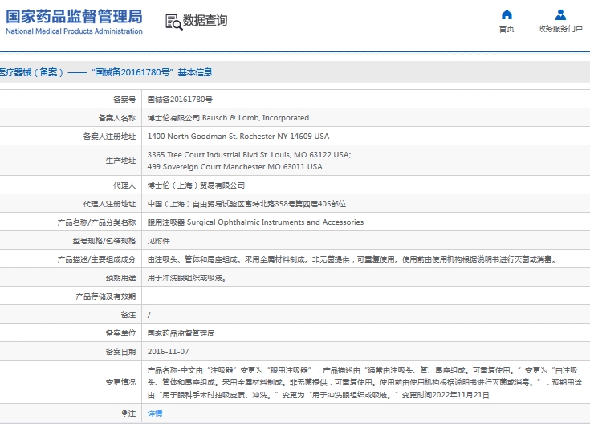Click the 型号规格/包装规格 label
The width and height of the screenshot is (590, 428).
pyautogui.click(x=104, y=241)
